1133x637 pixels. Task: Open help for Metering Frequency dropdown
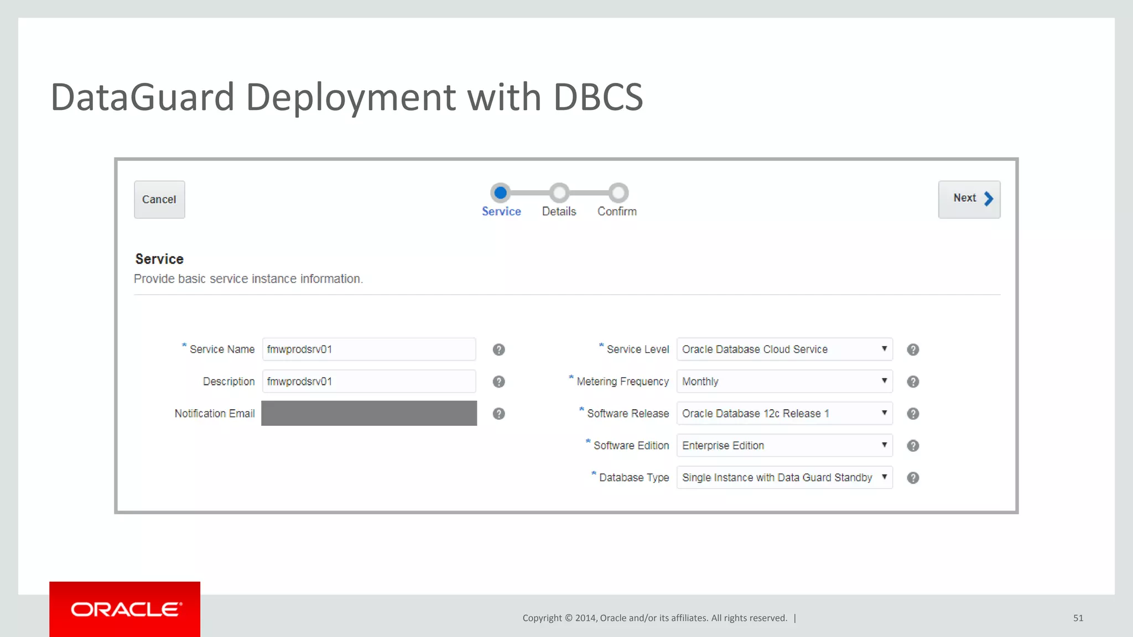[913, 382]
